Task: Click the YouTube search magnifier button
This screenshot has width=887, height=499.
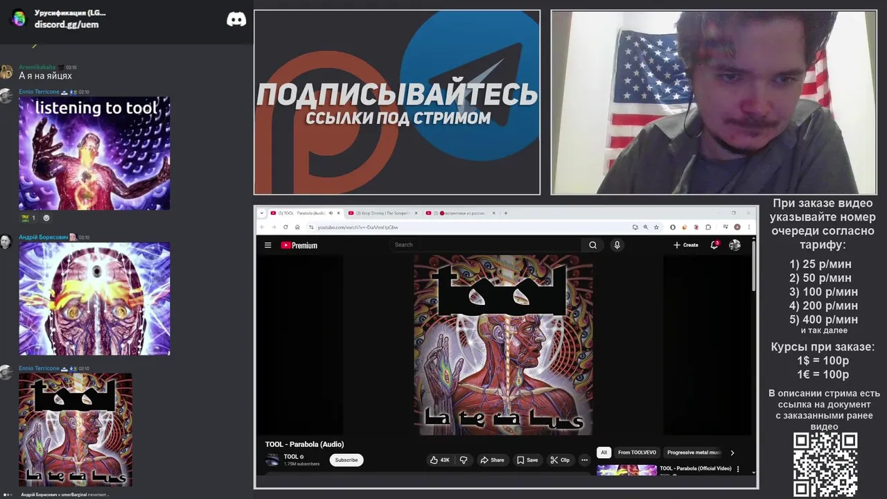Action: point(592,245)
